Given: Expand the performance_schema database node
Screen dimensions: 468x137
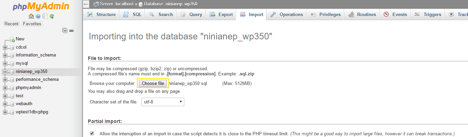Looking at the screenshot, I should click(5, 79).
